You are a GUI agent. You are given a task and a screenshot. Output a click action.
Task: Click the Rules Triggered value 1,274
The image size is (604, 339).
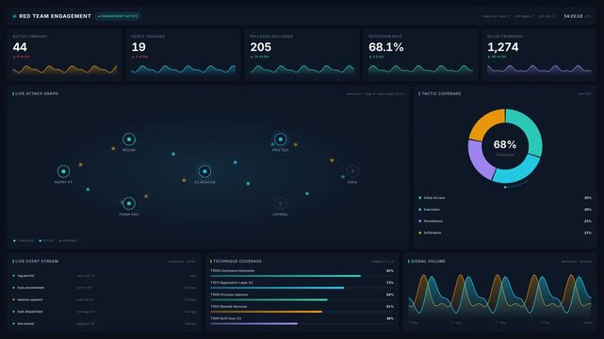[x=503, y=47]
